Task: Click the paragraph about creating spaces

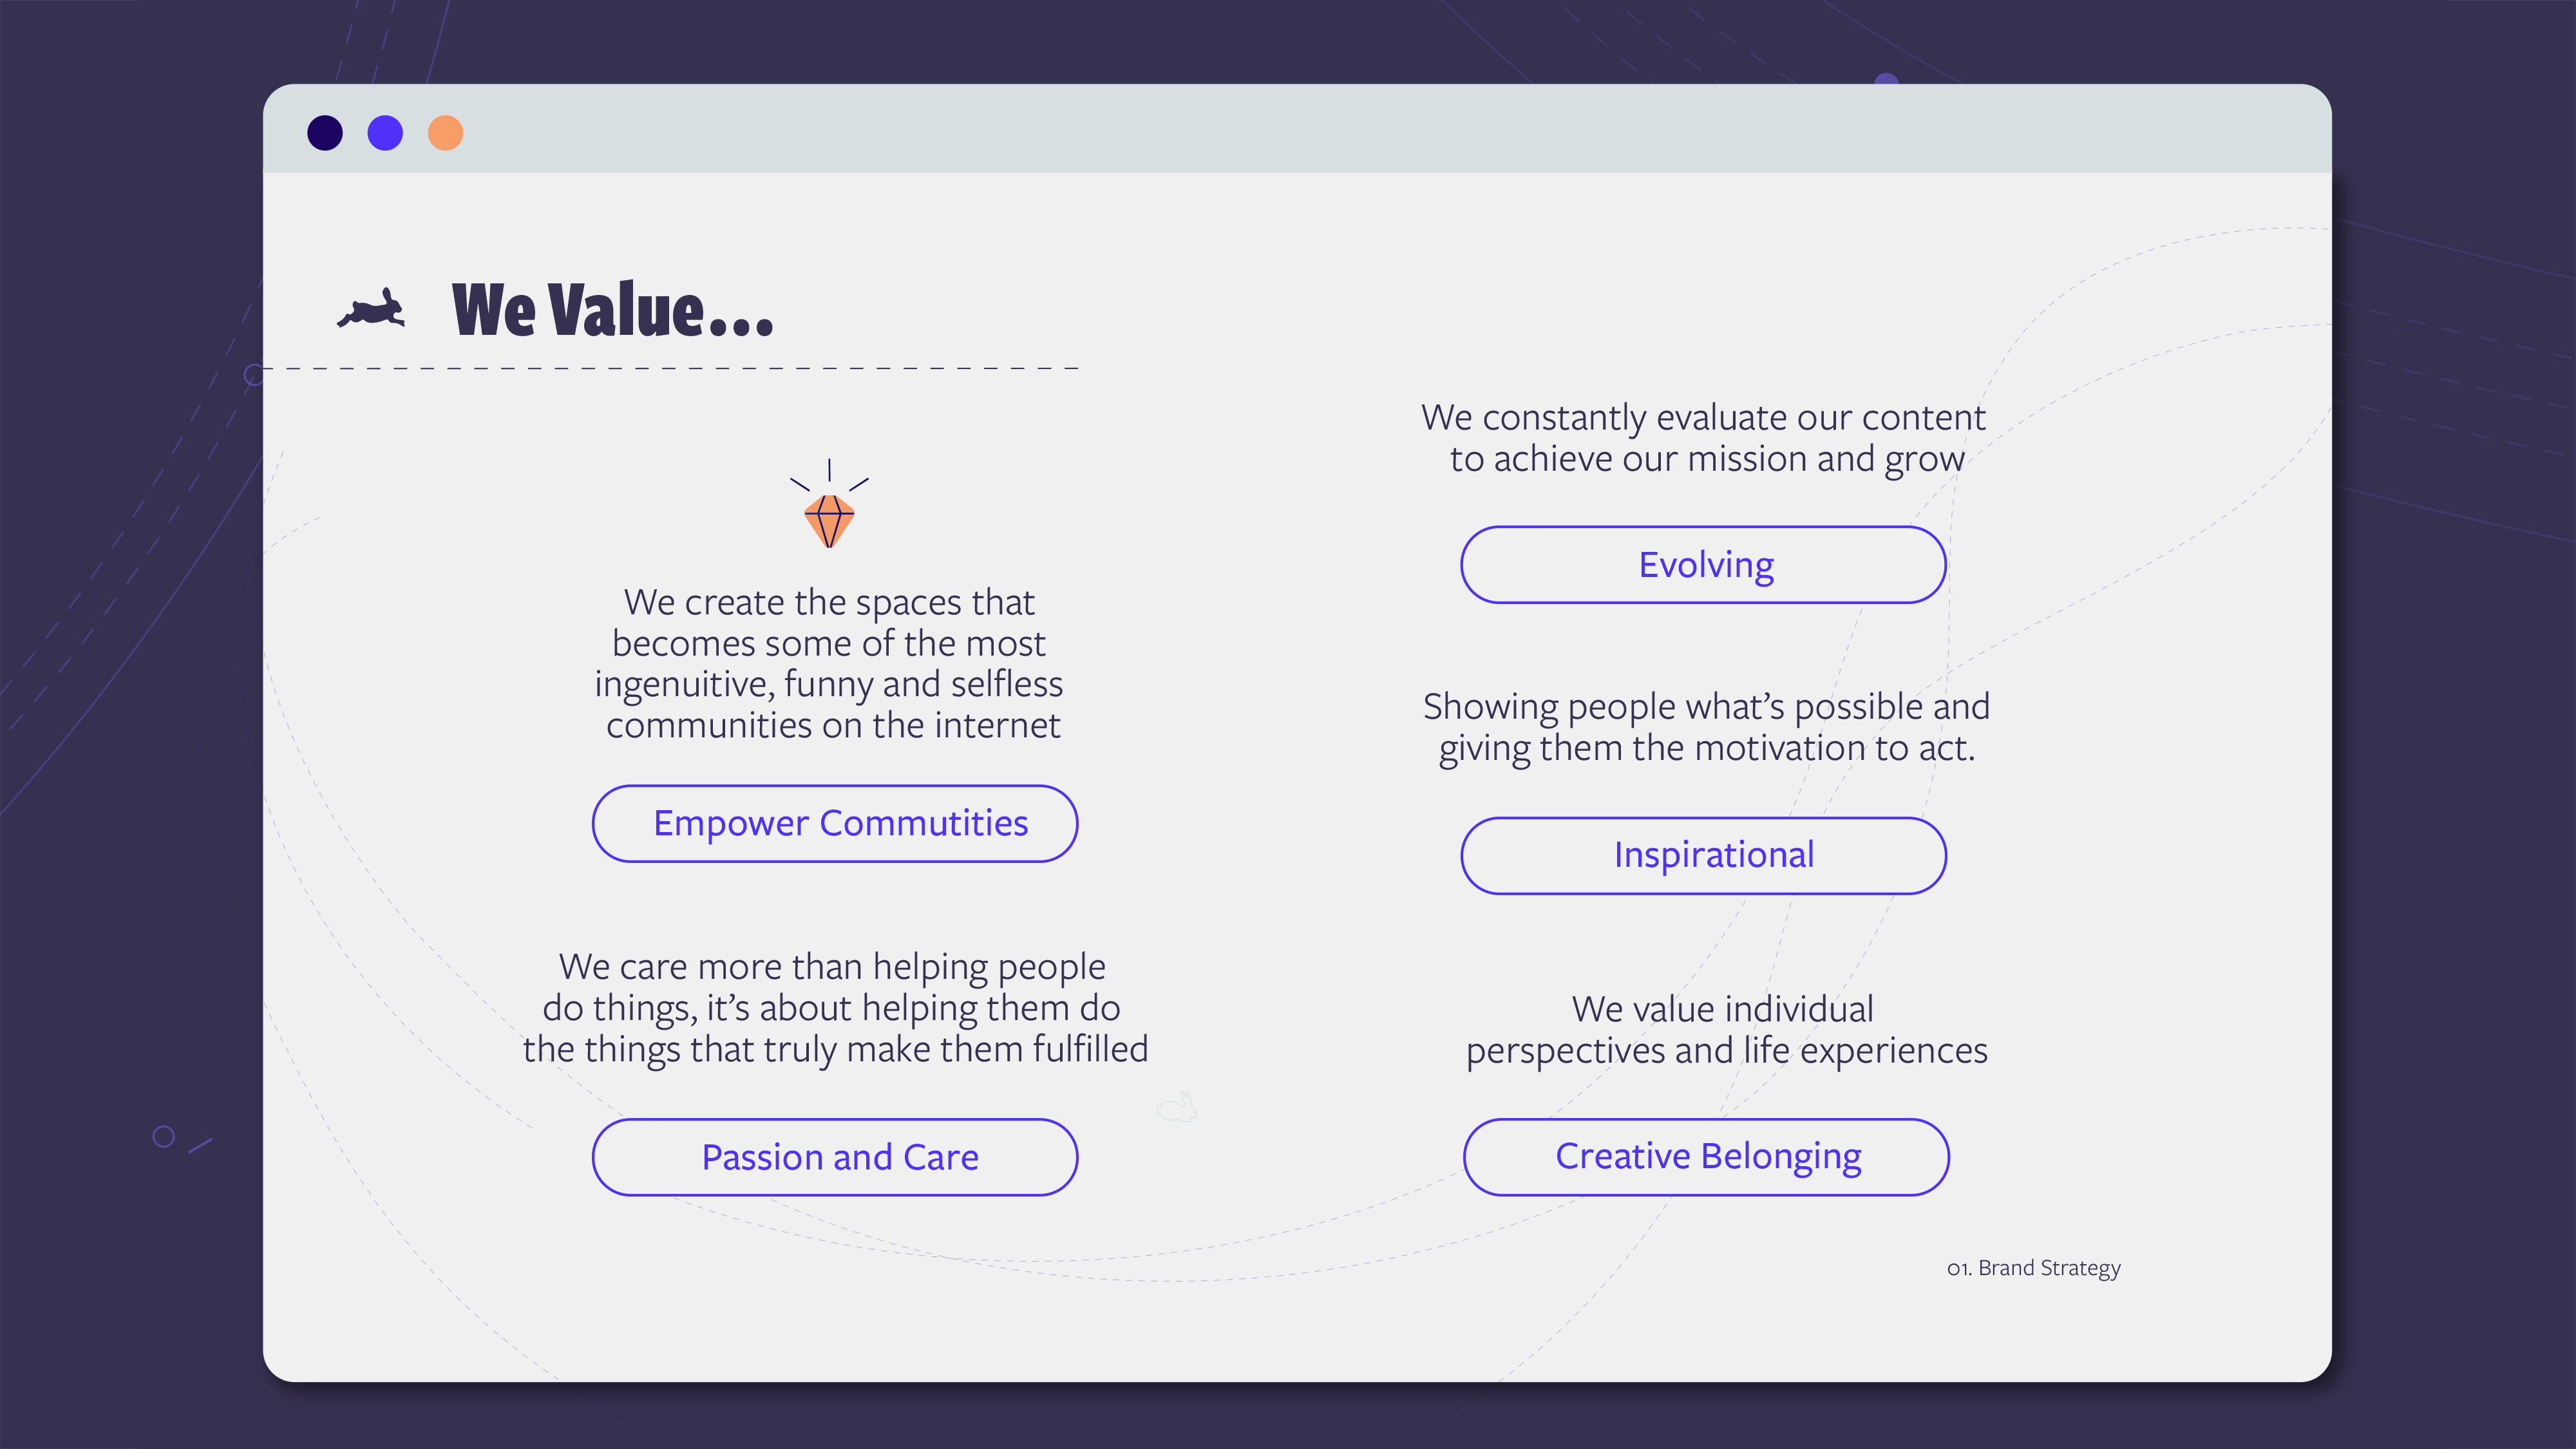Action: click(x=830, y=663)
